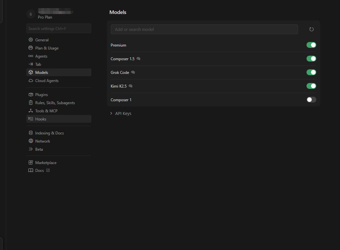Click the brain icon next to Grok Code

click(x=133, y=72)
